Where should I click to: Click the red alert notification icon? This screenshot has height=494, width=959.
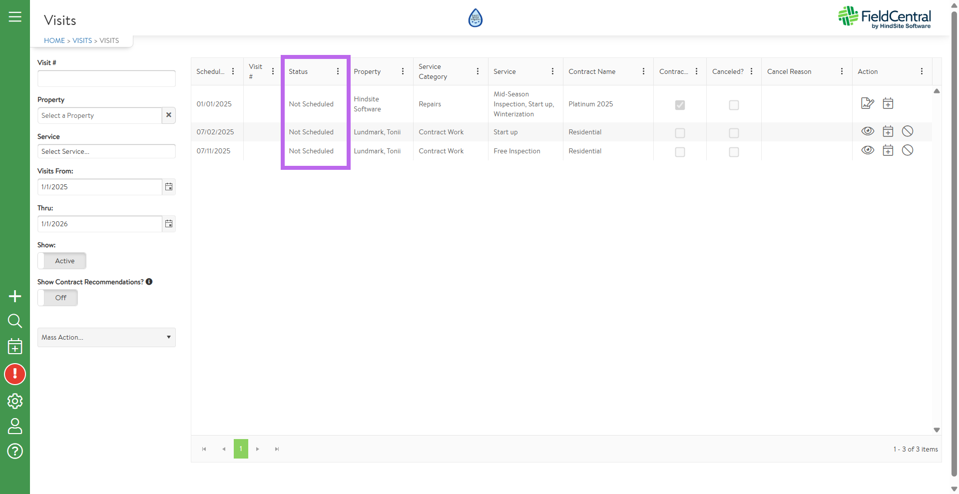[x=15, y=374]
